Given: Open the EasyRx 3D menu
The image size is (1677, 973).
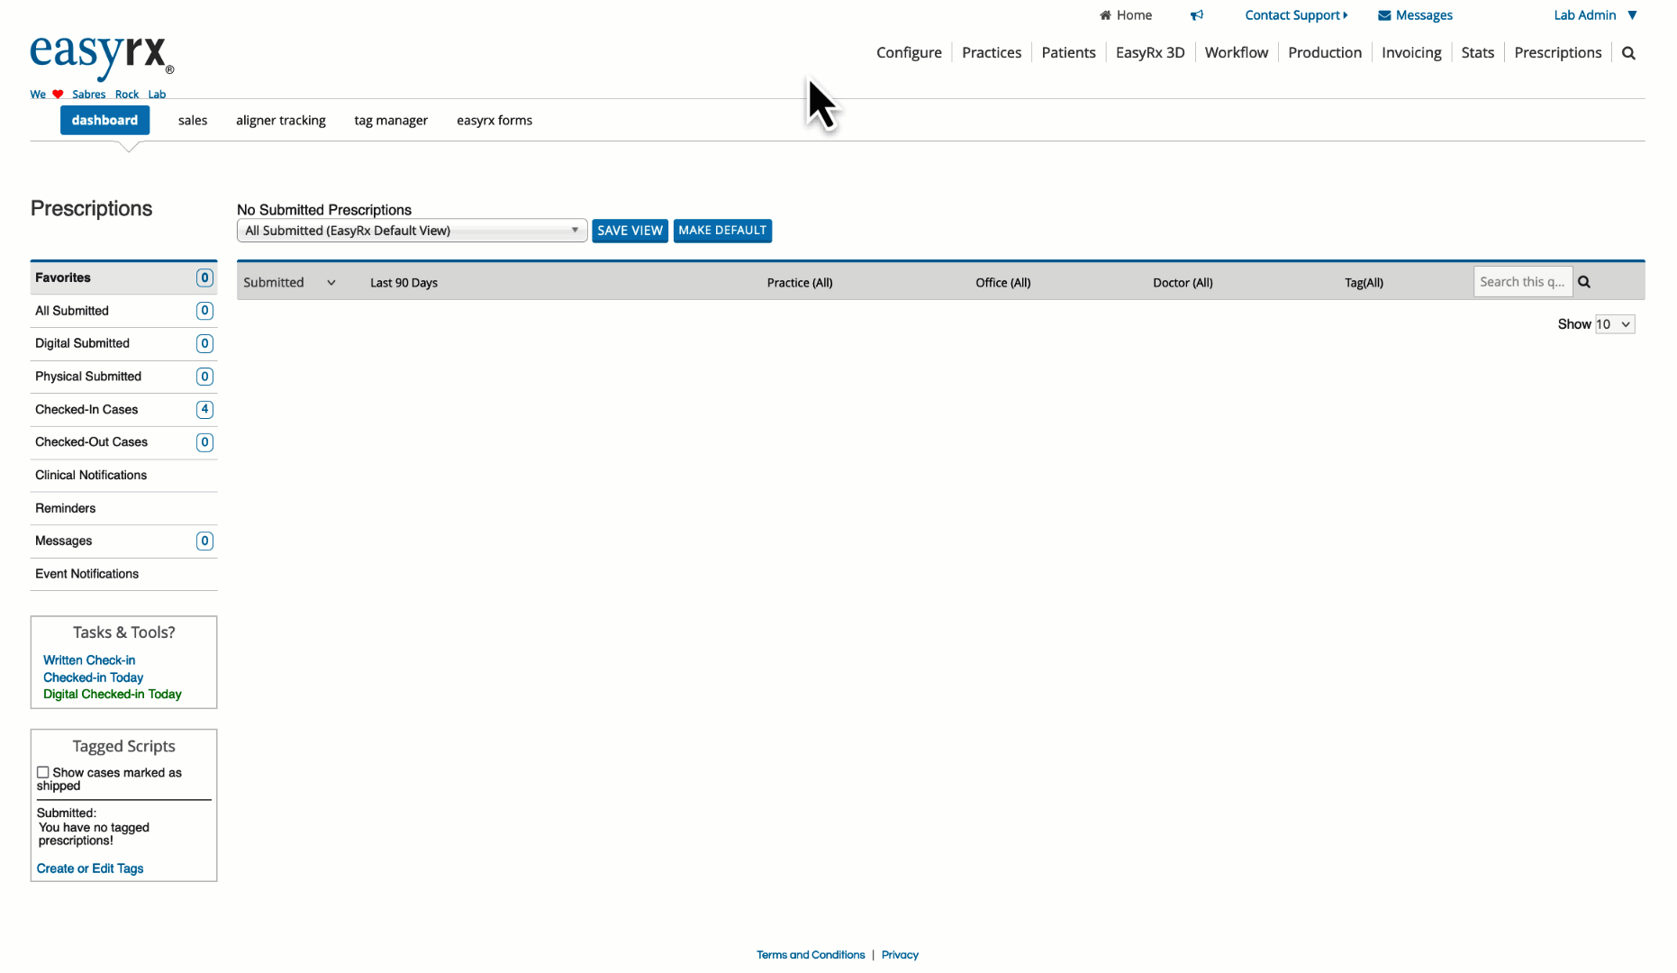Looking at the screenshot, I should point(1150,53).
